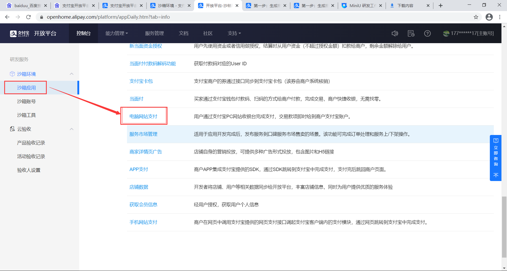Click the back-to-top arrow icon
Image resolution: width=507 pixels, height=271 pixels.
496,175
